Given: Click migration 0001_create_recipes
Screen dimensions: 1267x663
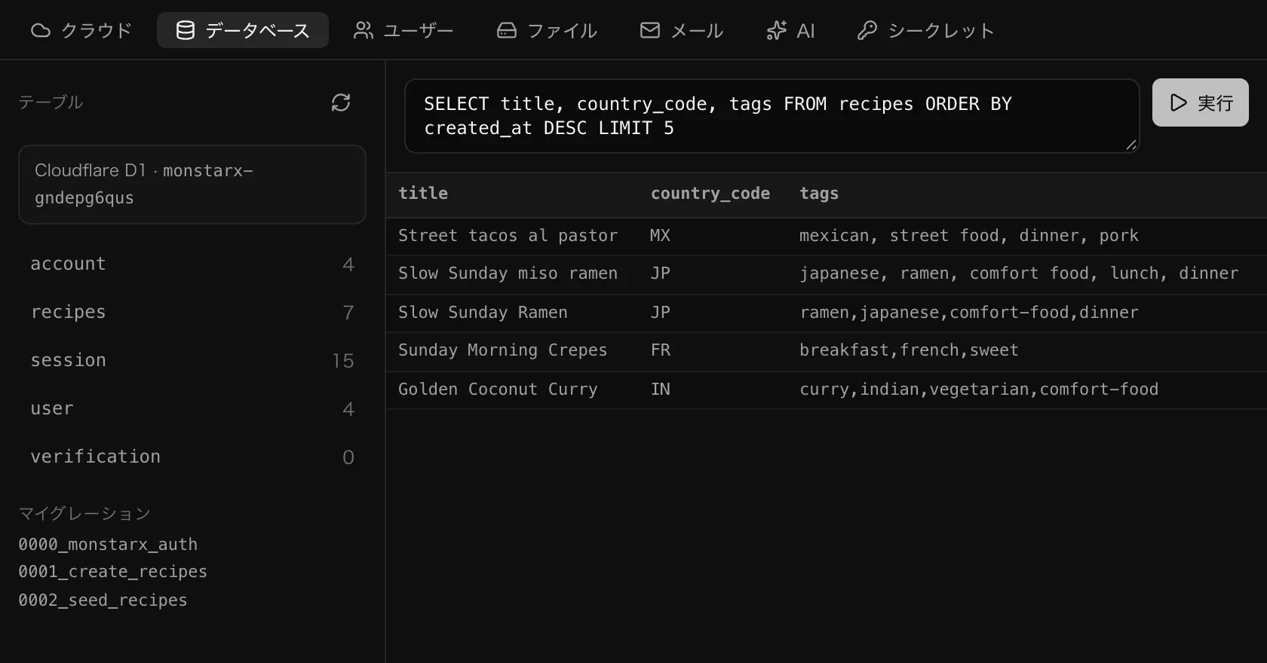Looking at the screenshot, I should point(112,572).
